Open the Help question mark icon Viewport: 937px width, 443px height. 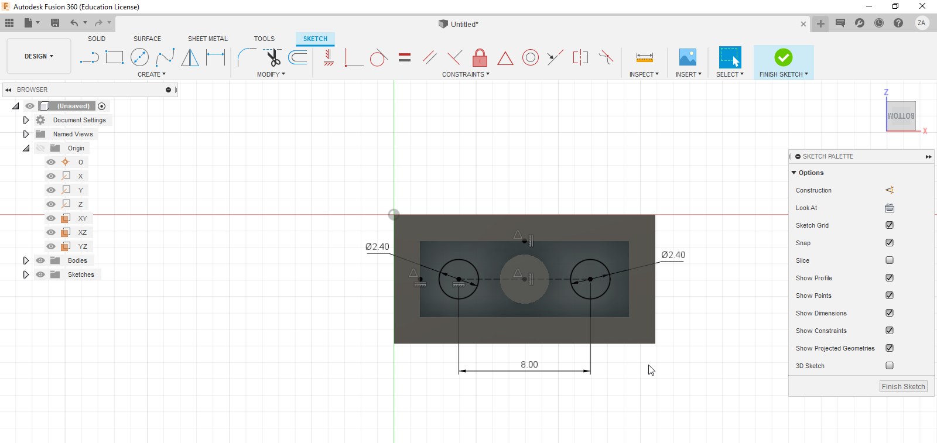tap(898, 23)
